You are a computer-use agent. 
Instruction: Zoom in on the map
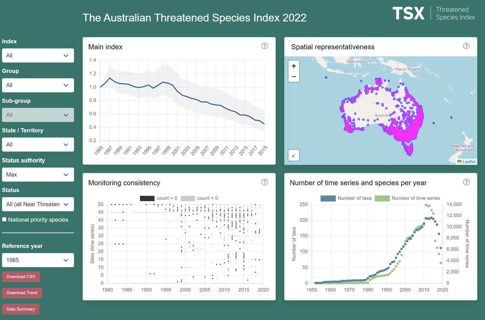coord(294,66)
